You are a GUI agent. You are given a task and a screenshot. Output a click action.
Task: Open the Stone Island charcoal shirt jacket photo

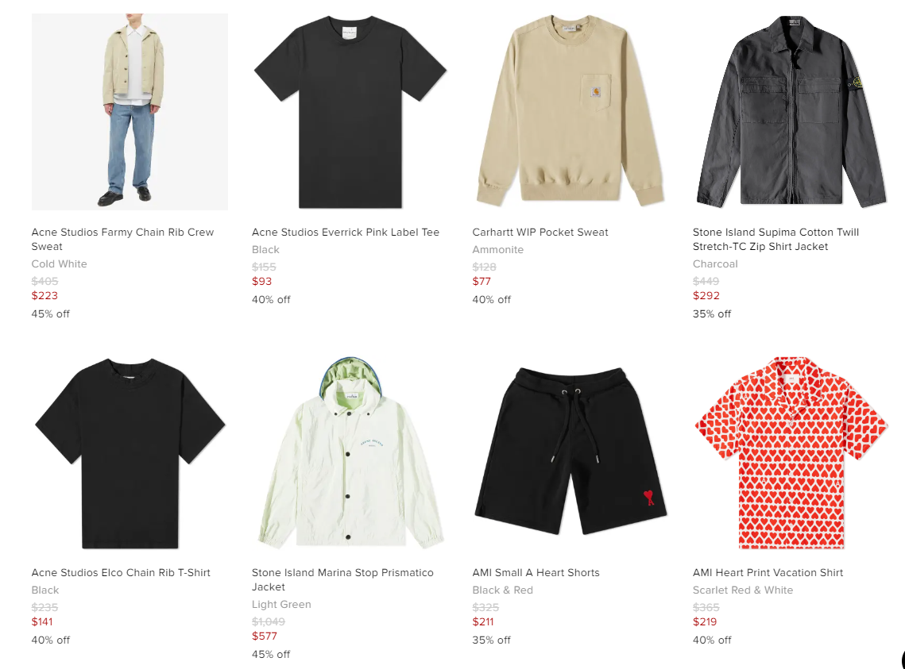tap(791, 112)
